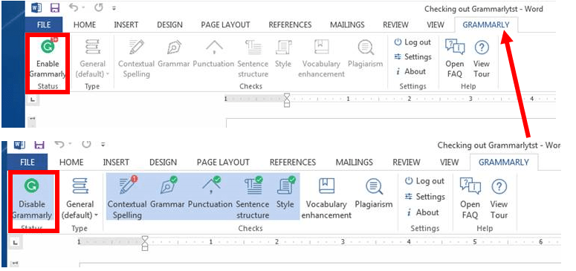
Task: Switch to INSERT tab in top window
Action: click(126, 25)
